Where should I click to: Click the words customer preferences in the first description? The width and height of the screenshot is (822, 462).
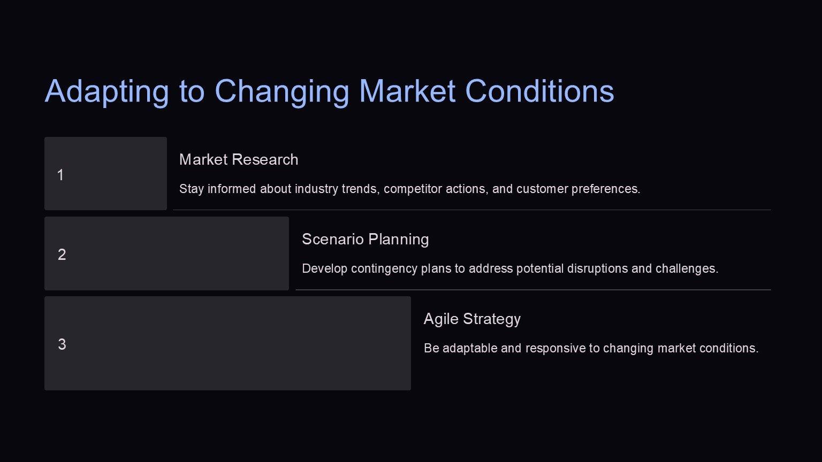578,189
